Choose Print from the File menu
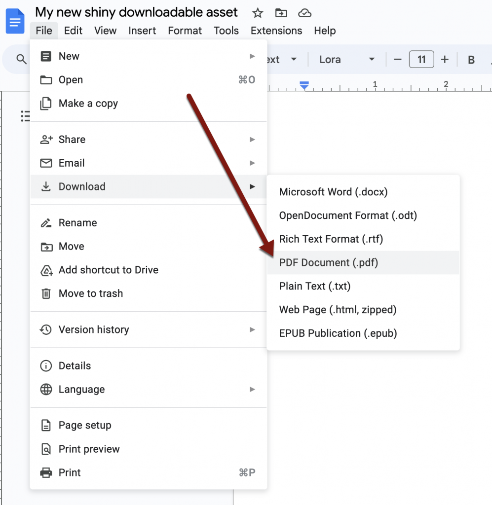The width and height of the screenshot is (492, 505). coord(149,472)
